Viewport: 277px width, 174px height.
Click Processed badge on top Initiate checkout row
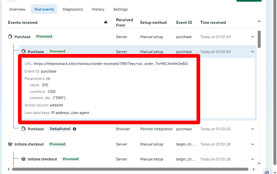click(x=58, y=144)
